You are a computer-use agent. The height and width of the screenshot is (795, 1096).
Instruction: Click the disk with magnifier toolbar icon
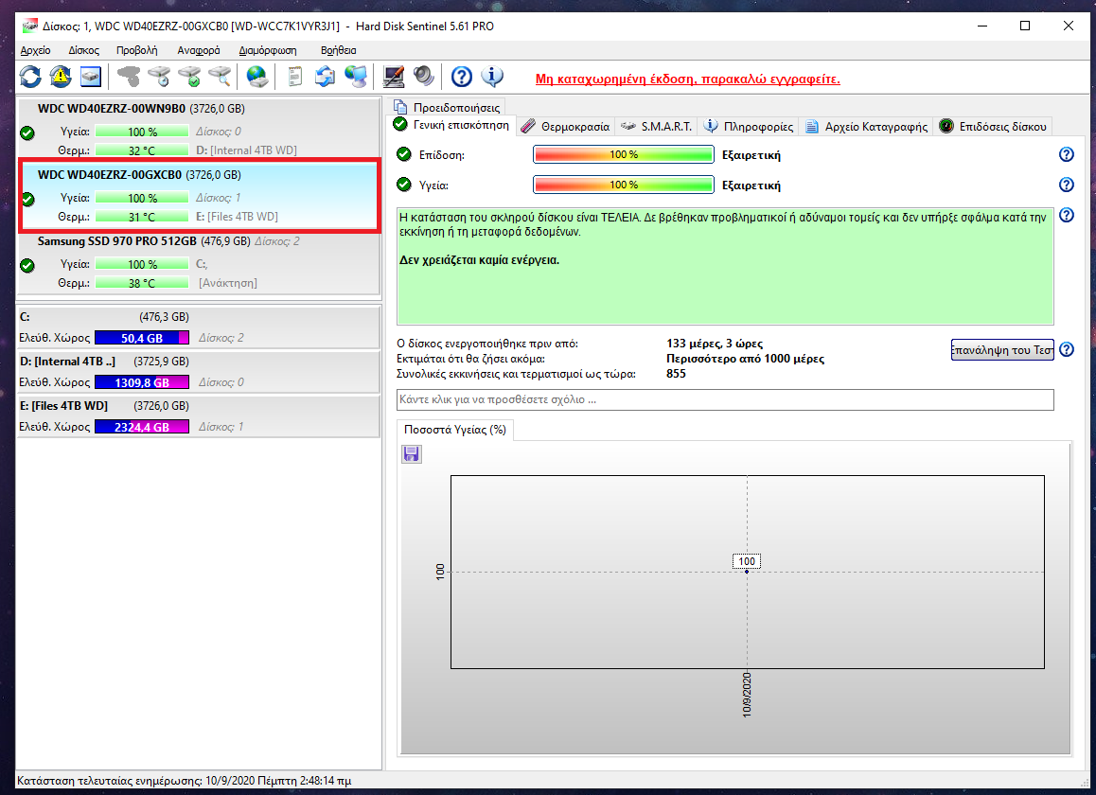tap(220, 76)
